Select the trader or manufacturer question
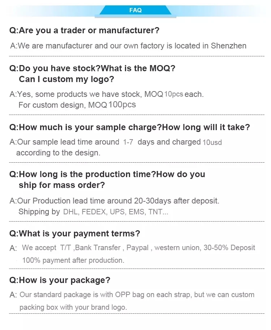This screenshot has height=330, width=271. tap(84, 31)
